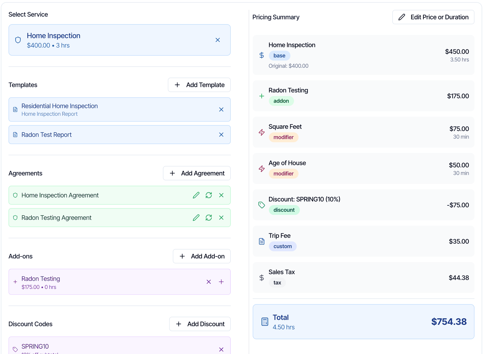Click the Trip Fee custom line item
Image resolution: width=483 pixels, height=354 pixels.
(x=363, y=241)
